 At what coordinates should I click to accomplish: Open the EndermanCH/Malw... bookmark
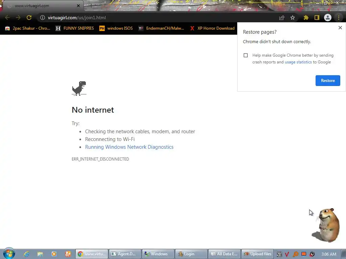click(x=161, y=28)
